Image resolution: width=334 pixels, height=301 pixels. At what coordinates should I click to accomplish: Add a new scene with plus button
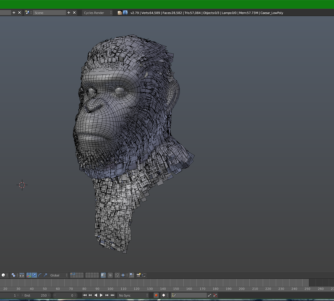click(69, 13)
